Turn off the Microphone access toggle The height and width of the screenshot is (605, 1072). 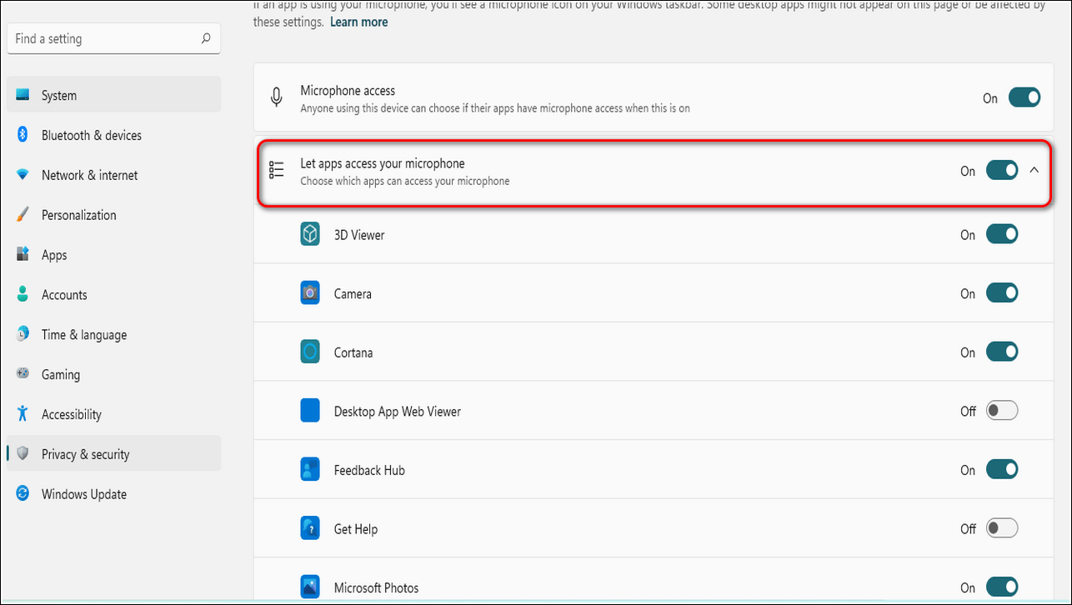pyautogui.click(x=1024, y=97)
